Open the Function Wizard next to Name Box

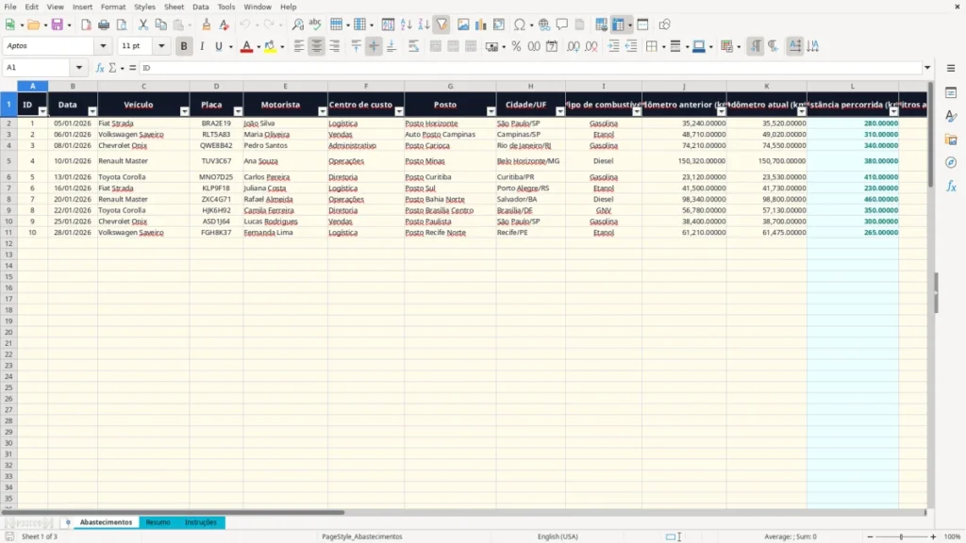point(100,68)
